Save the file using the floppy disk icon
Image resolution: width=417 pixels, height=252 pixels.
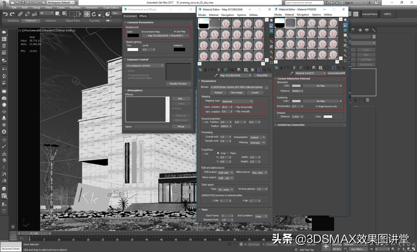tap(23, 3)
